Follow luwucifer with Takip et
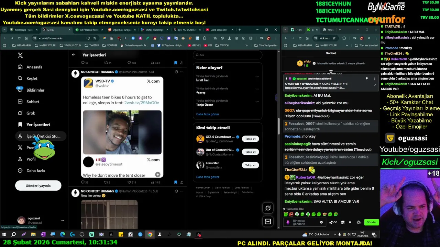The height and width of the screenshot is (247, 440). (250, 165)
